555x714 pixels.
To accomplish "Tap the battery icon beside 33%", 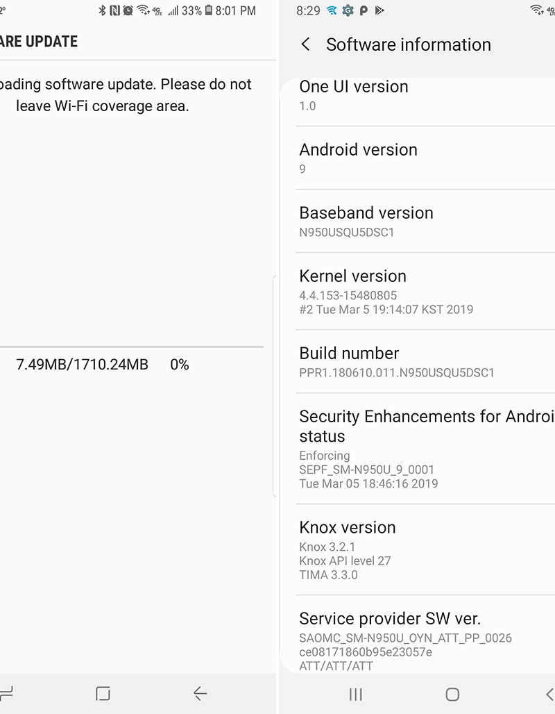I will [208, 10].
